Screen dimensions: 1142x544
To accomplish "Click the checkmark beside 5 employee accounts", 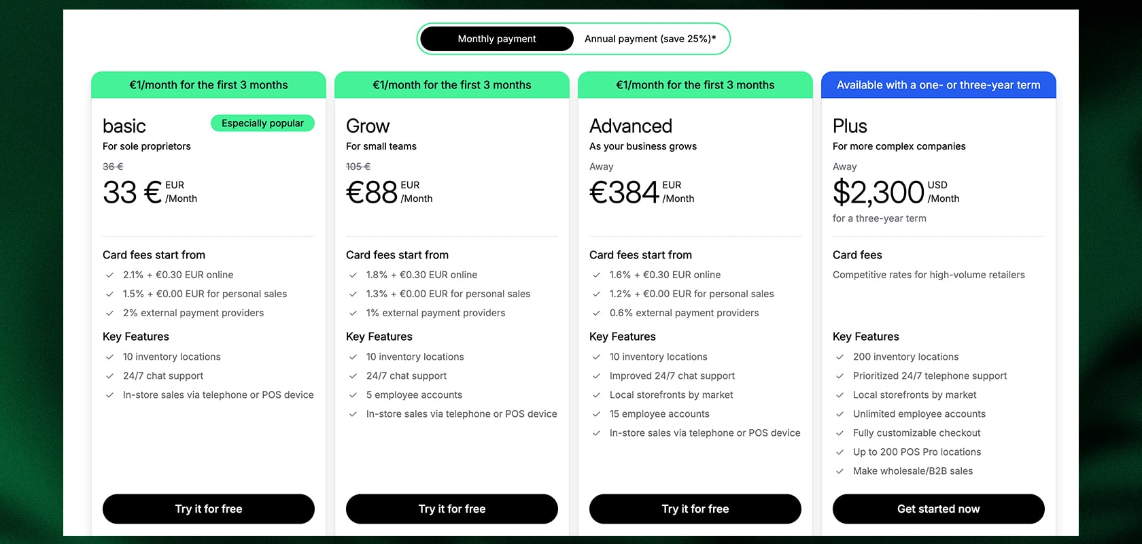I will pyautogui.click(x=353, y=394).
